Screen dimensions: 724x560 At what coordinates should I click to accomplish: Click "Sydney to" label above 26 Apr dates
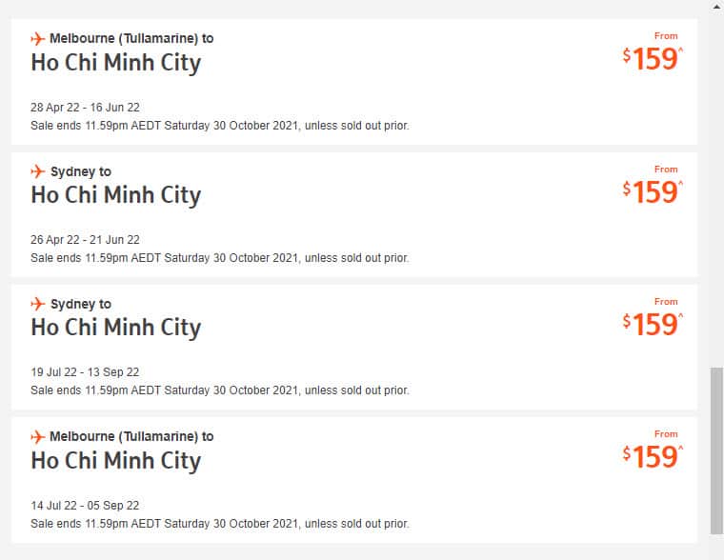pyautogui.click(x=80, y=171)
